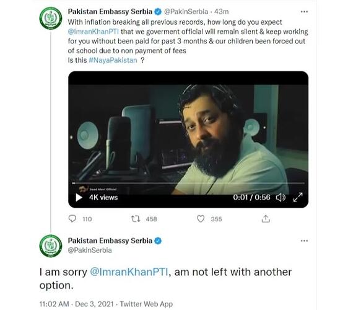348x310 pixels.
Task: Reply to the first tweet
Action: [x=72, y=219]
